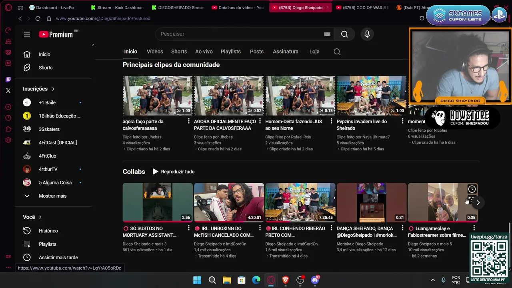The height and width of the screenshot is (288, 512).
Task: Expand Inscrições section arrow
Action: 53,89
